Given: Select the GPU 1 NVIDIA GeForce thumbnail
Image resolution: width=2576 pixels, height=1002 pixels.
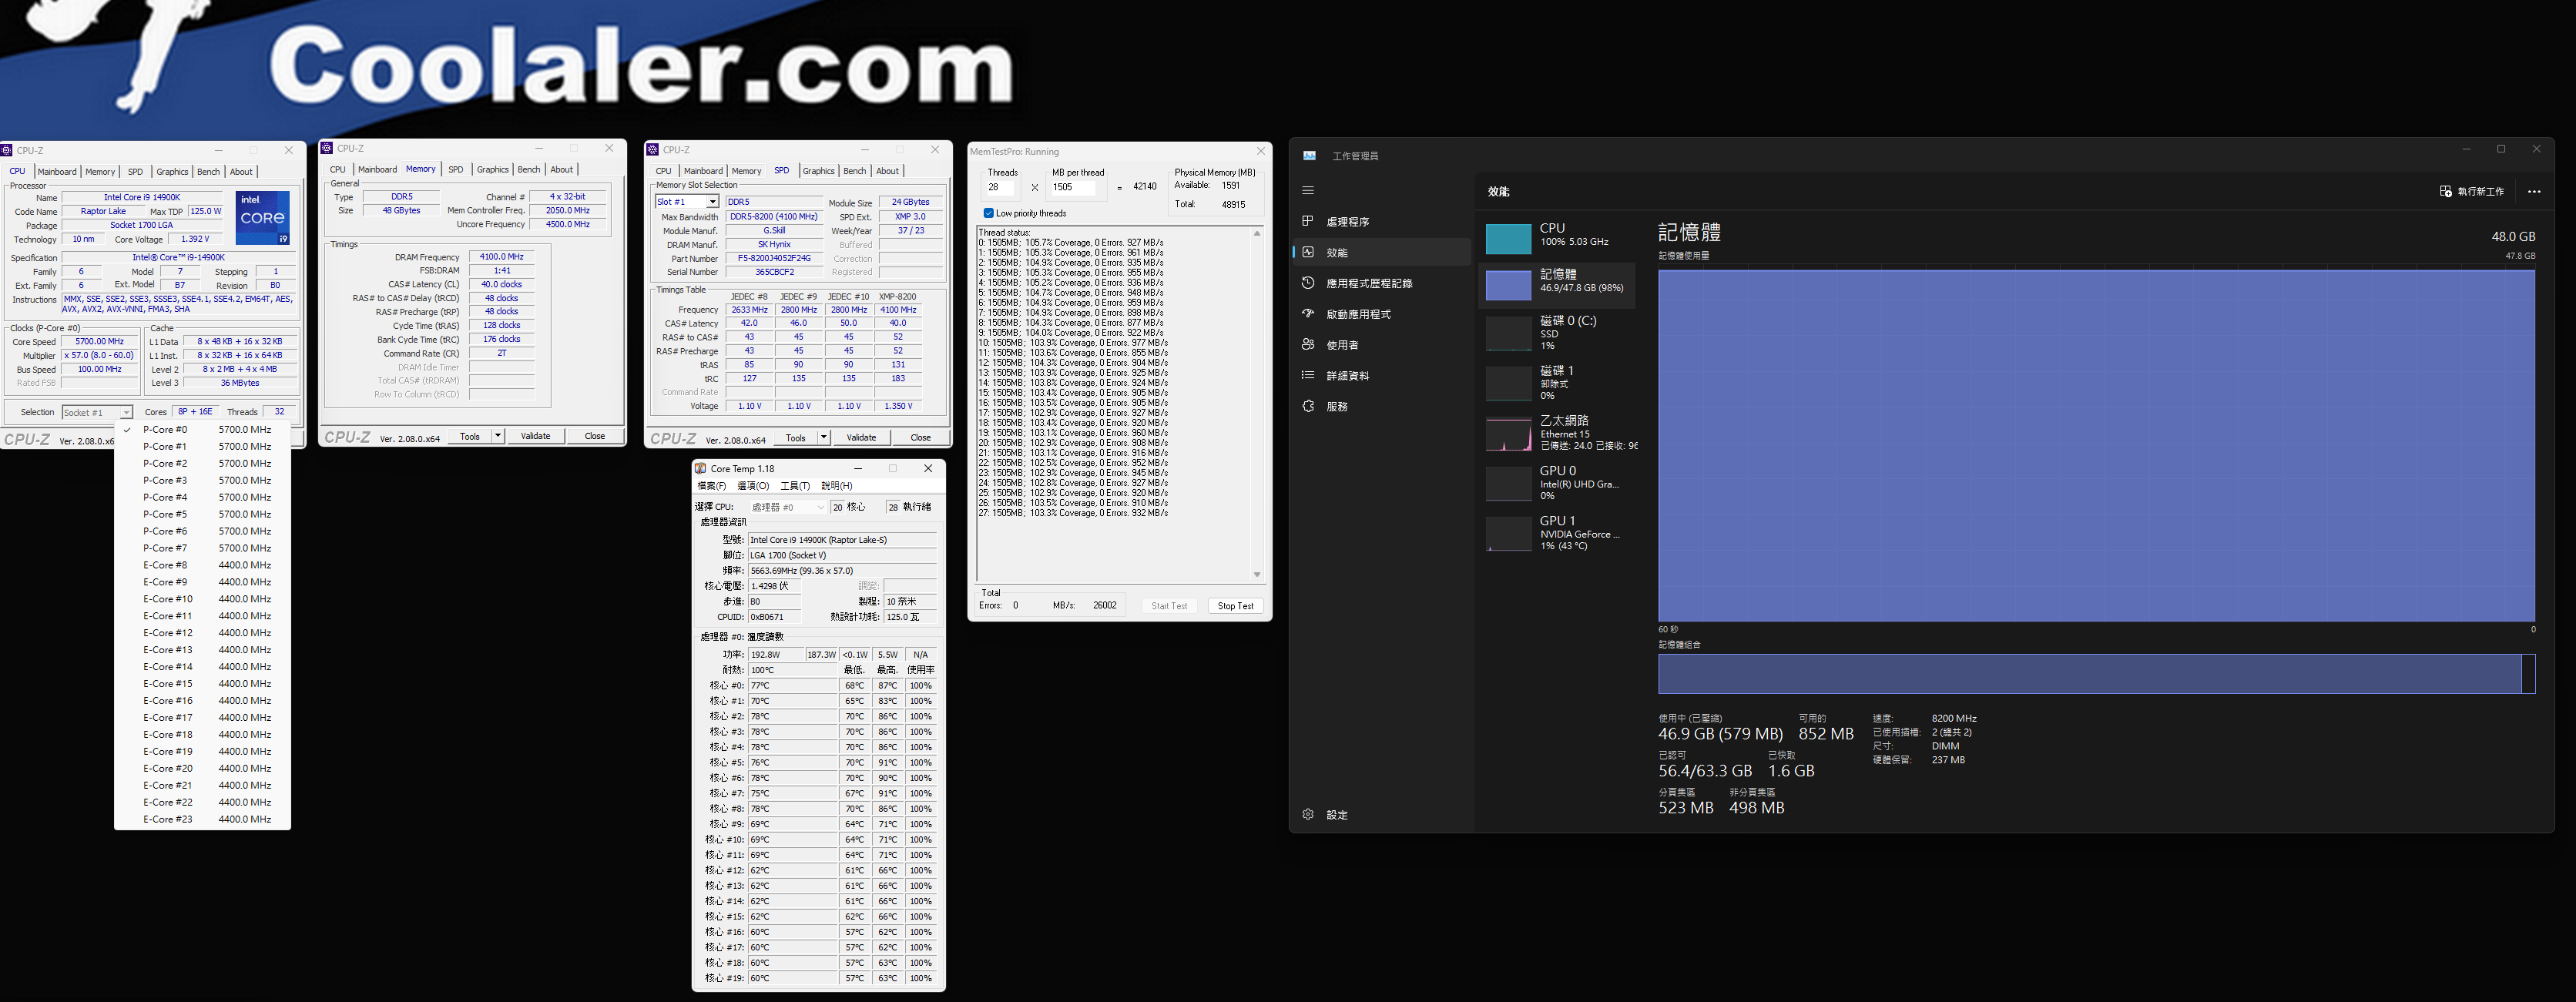Looking at the screenshot, I should (x=1508, y=534).
